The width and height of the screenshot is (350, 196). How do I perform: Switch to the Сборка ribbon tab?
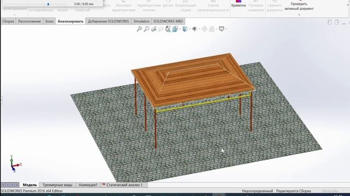8,21
